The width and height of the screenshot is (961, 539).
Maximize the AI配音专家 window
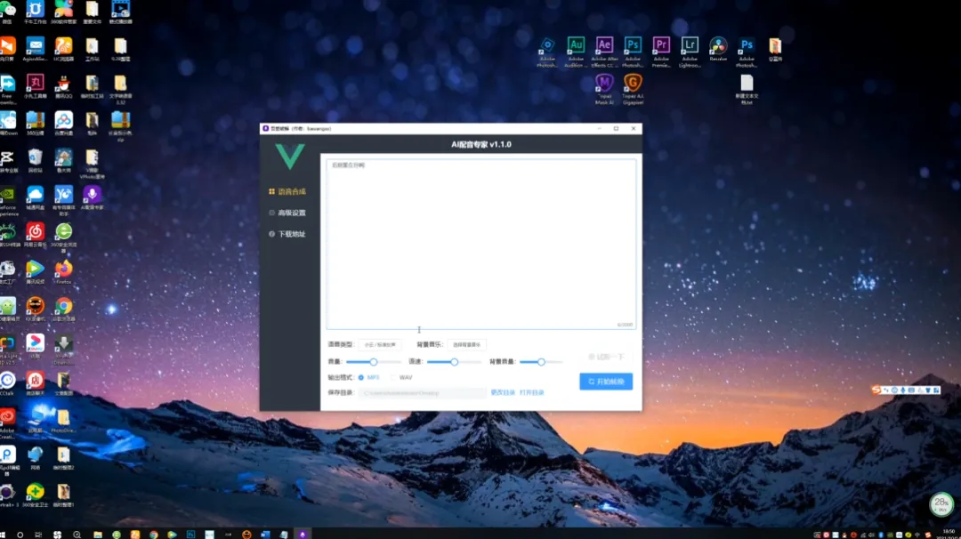coord(616,129)
